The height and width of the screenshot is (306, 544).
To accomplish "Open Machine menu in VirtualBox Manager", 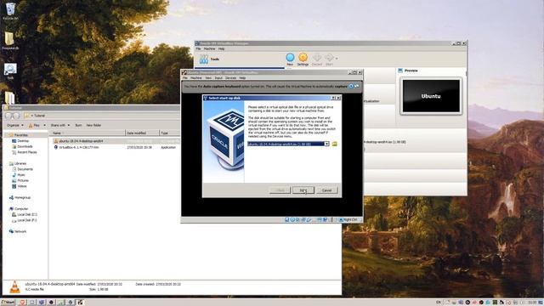I will click(210, 49).
